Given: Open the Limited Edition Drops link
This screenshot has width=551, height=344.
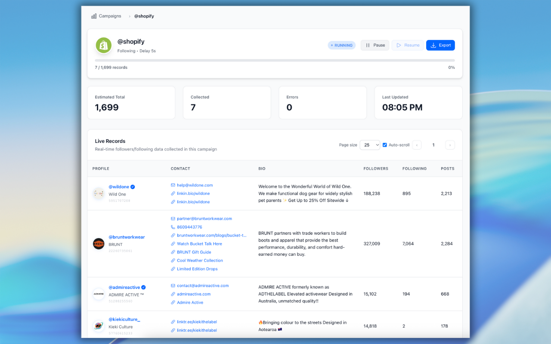Looking at the screenshot, I should click(x=197, y=269).
